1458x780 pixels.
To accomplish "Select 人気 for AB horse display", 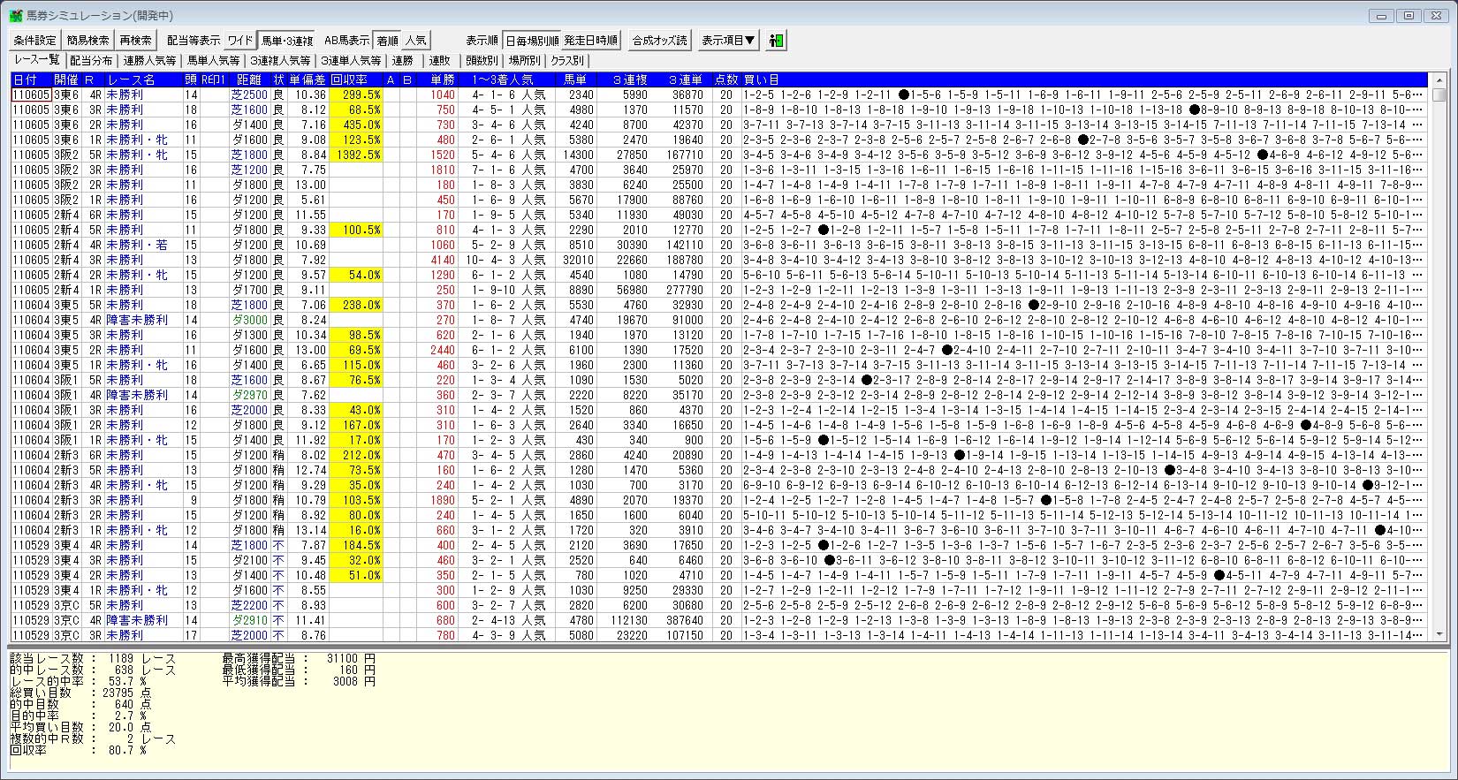I will click(415, 41).
